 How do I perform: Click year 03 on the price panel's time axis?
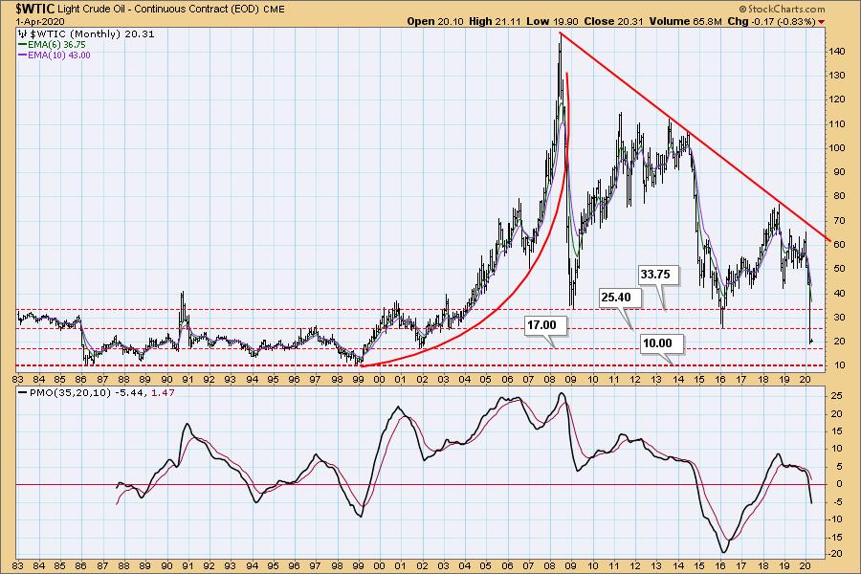(x=443, y=380)
